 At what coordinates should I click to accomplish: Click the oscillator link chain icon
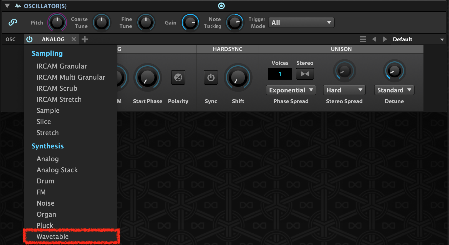13,22
